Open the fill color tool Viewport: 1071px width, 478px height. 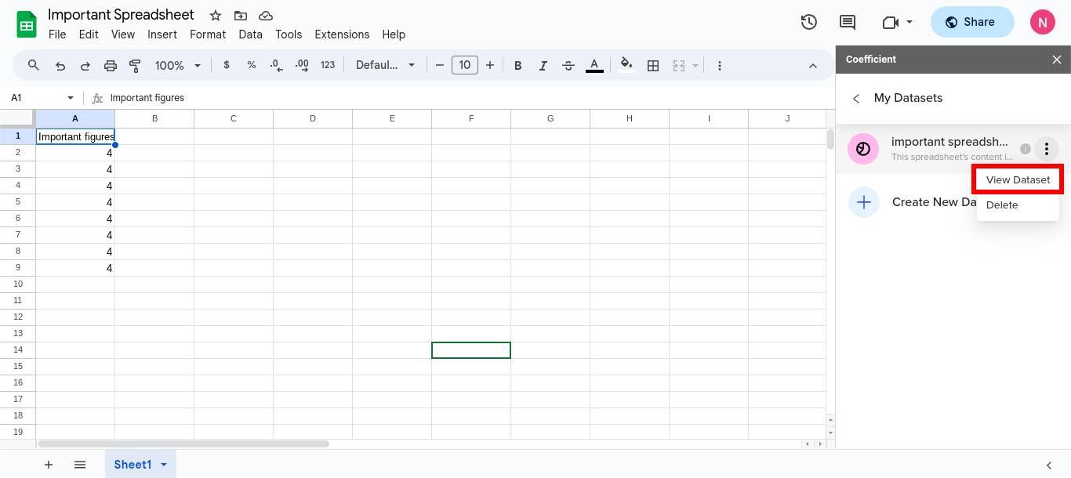[x=626, y=65]
